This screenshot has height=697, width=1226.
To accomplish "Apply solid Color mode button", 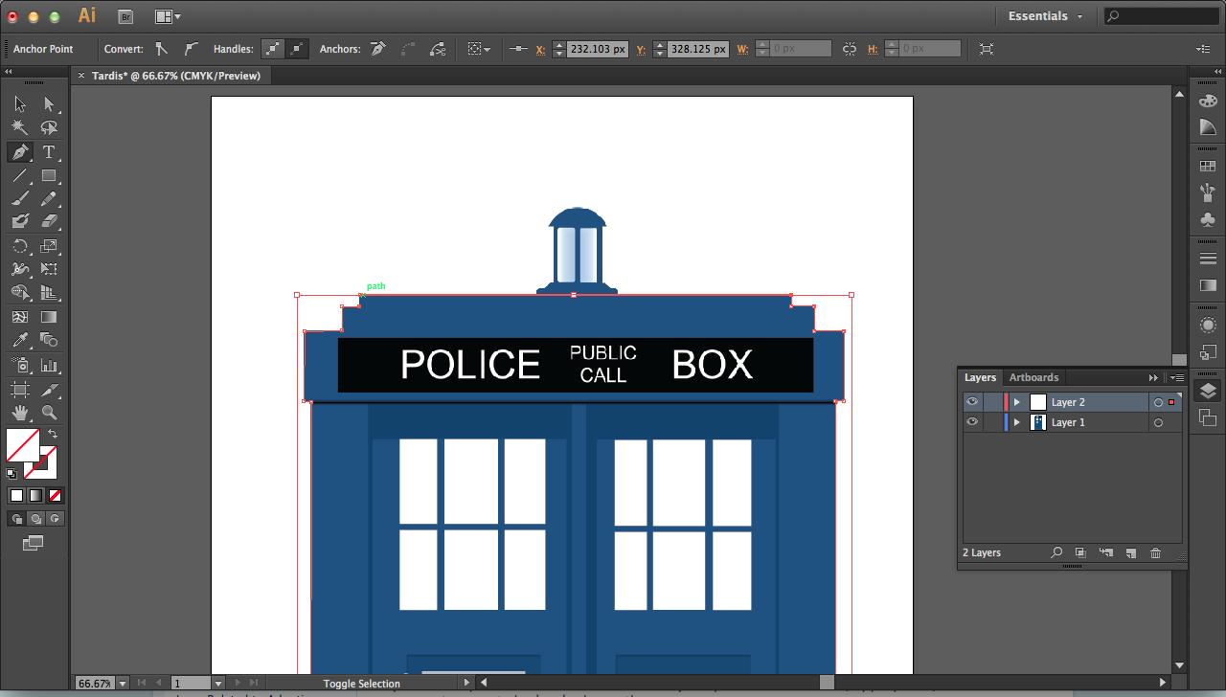I will pos(16,495).
